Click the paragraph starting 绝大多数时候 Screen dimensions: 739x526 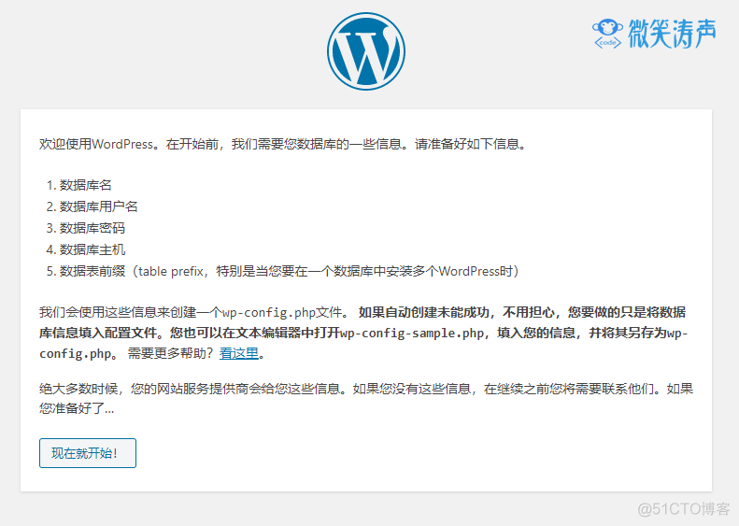pyautogui.click(x=366, y=399)
